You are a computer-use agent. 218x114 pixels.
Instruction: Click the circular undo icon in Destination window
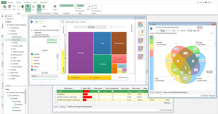(x=41, y=22)
